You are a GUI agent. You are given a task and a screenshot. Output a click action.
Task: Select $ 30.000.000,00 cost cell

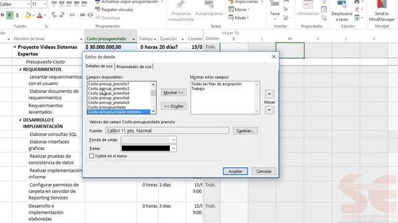111,47
